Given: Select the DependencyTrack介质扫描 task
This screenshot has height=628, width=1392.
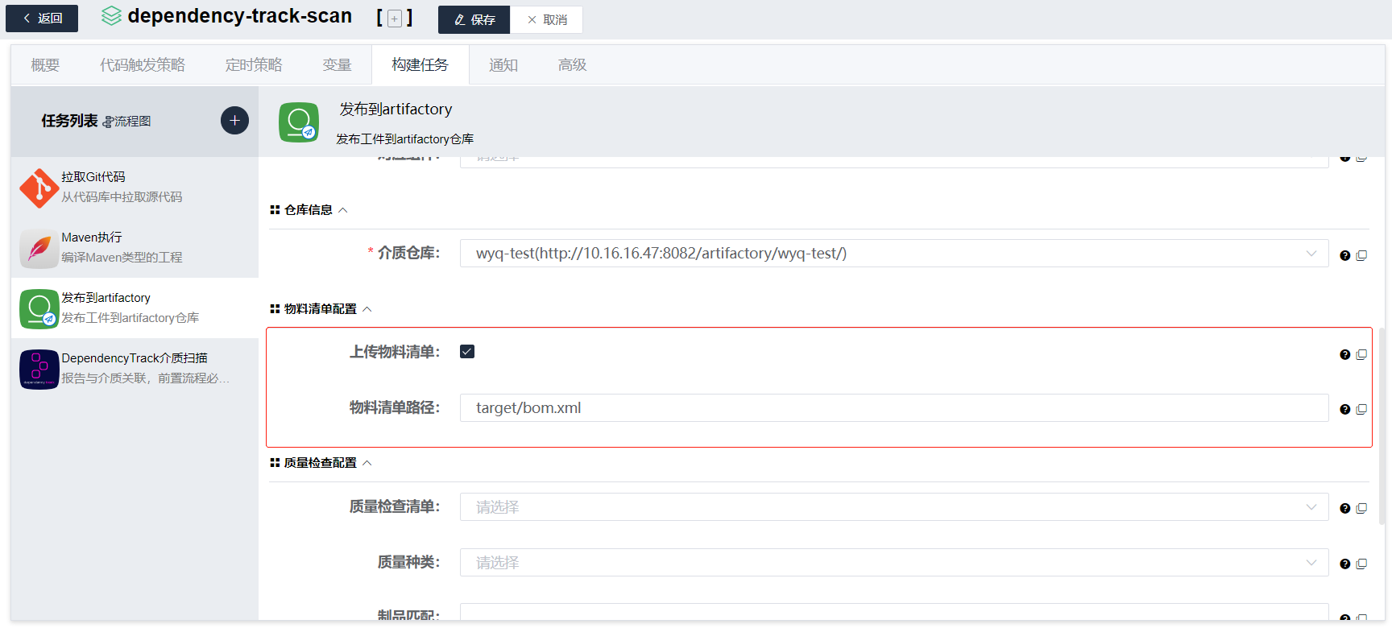Looking at the screenshot, I should (135, 368).
